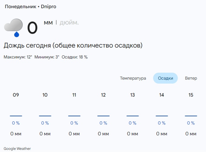Select the 11 hour forecast column
This screenshot has height=152, width=206.
[74, 95]
